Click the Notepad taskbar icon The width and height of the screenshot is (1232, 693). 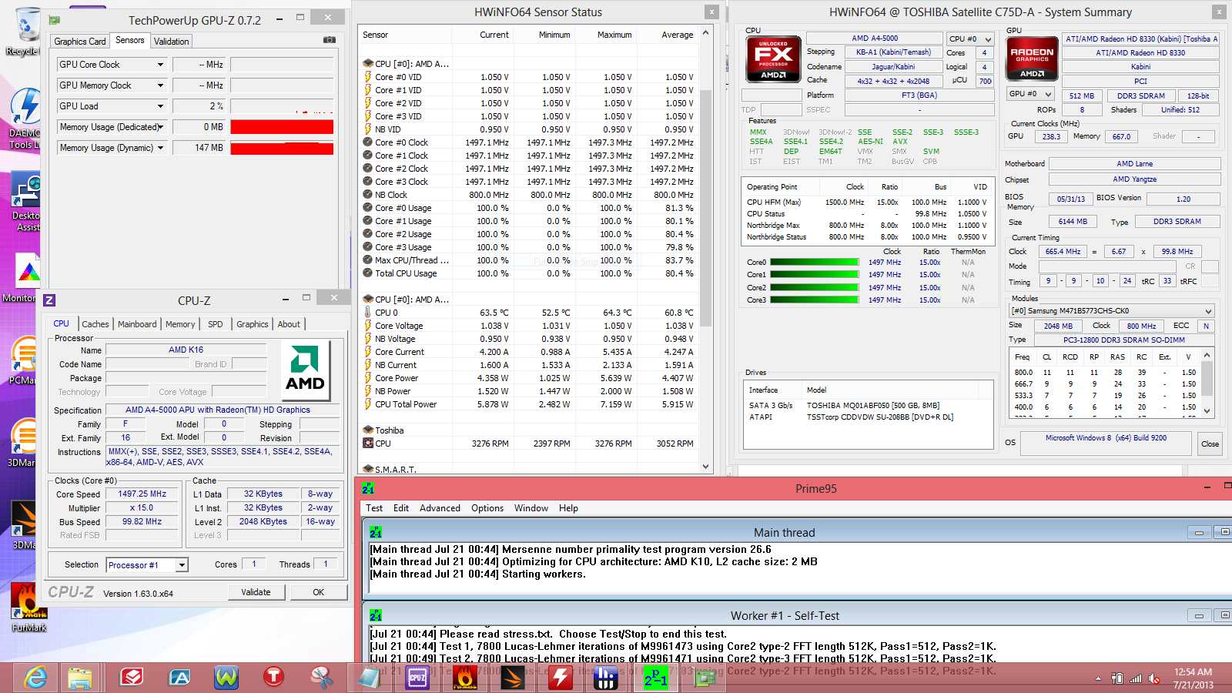370,678
